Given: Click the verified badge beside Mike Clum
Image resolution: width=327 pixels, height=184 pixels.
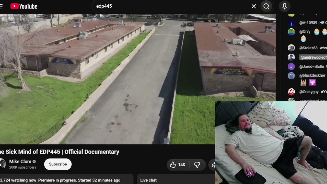Looking at the screenshot, I should click(x=34, y=162).
